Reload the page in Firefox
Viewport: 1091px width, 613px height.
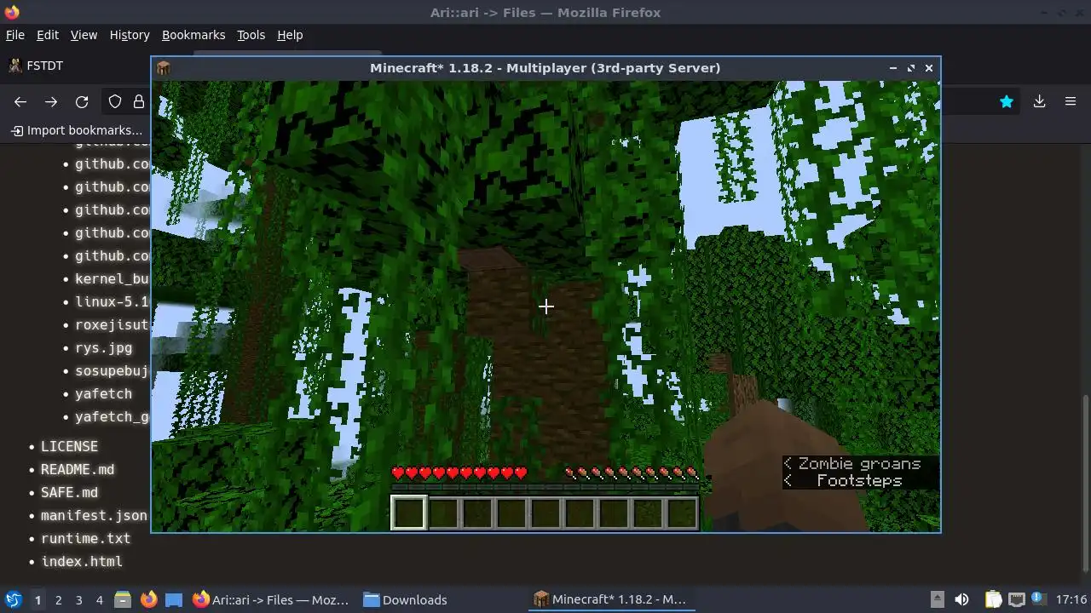click(82, 102)
